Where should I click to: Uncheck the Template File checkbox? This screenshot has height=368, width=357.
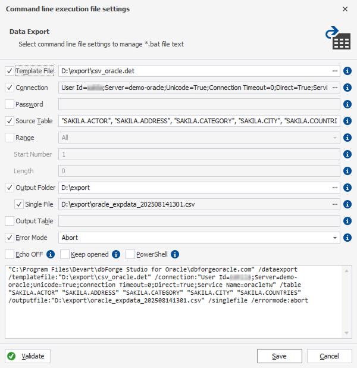click(x=10, y=71)
